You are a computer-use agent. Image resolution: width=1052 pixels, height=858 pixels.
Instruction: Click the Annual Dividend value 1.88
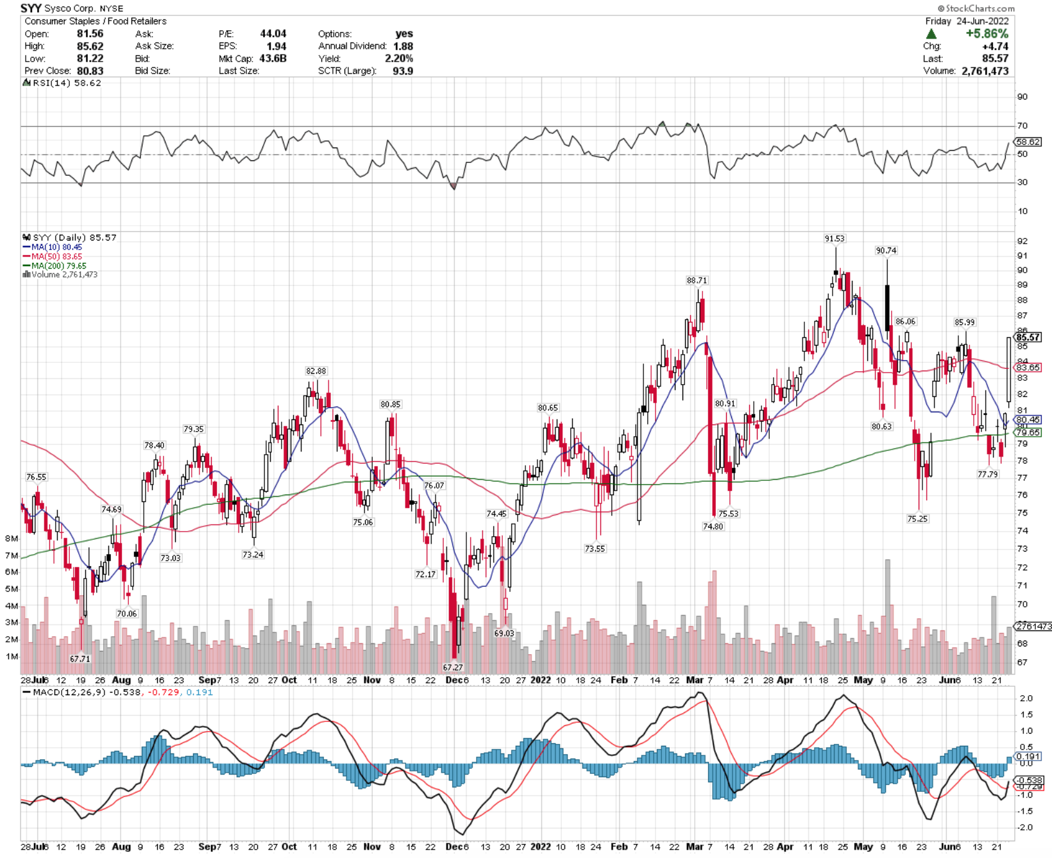403,46
